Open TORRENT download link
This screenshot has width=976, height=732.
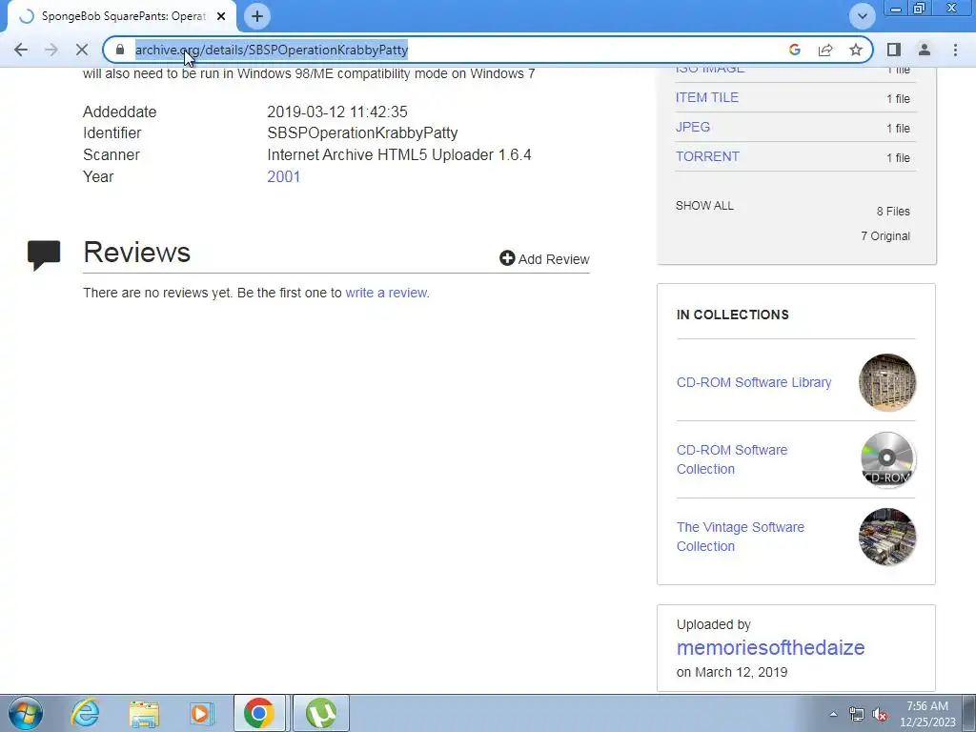[708, 156]
